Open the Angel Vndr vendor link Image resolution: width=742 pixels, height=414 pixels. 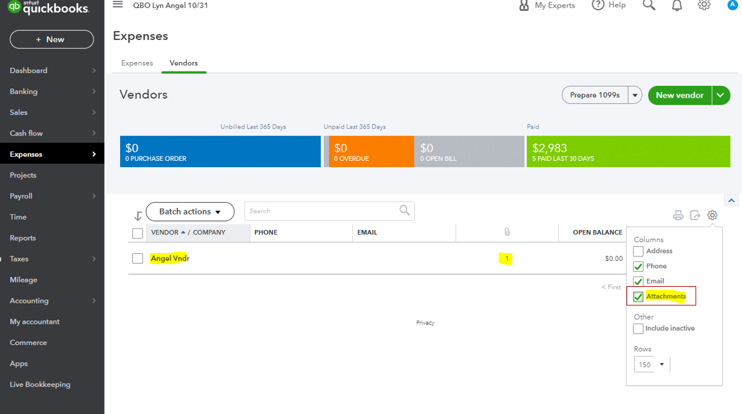[170, 258]
